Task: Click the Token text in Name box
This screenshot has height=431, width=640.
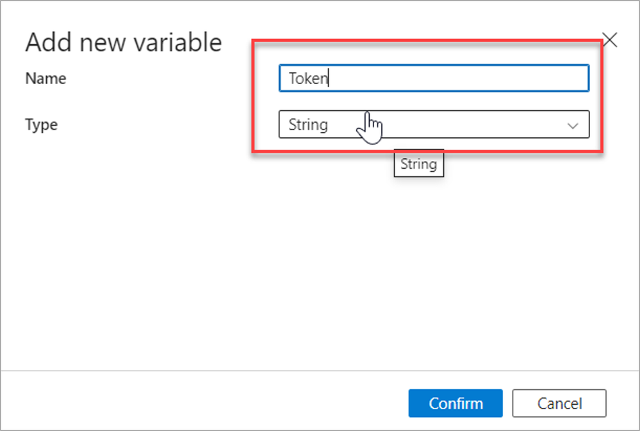Action: point(308,78)
